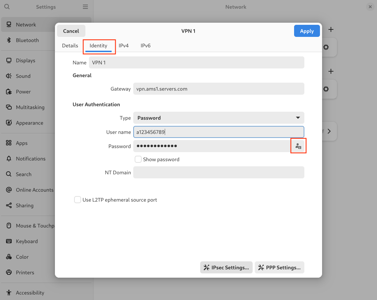Toggle Use L2TP ephemeral source port
The width and height of the screenshot is (377, 300).
point(77,200)
